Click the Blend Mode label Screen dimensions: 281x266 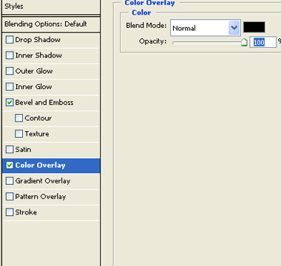click(x=146, y=25)
